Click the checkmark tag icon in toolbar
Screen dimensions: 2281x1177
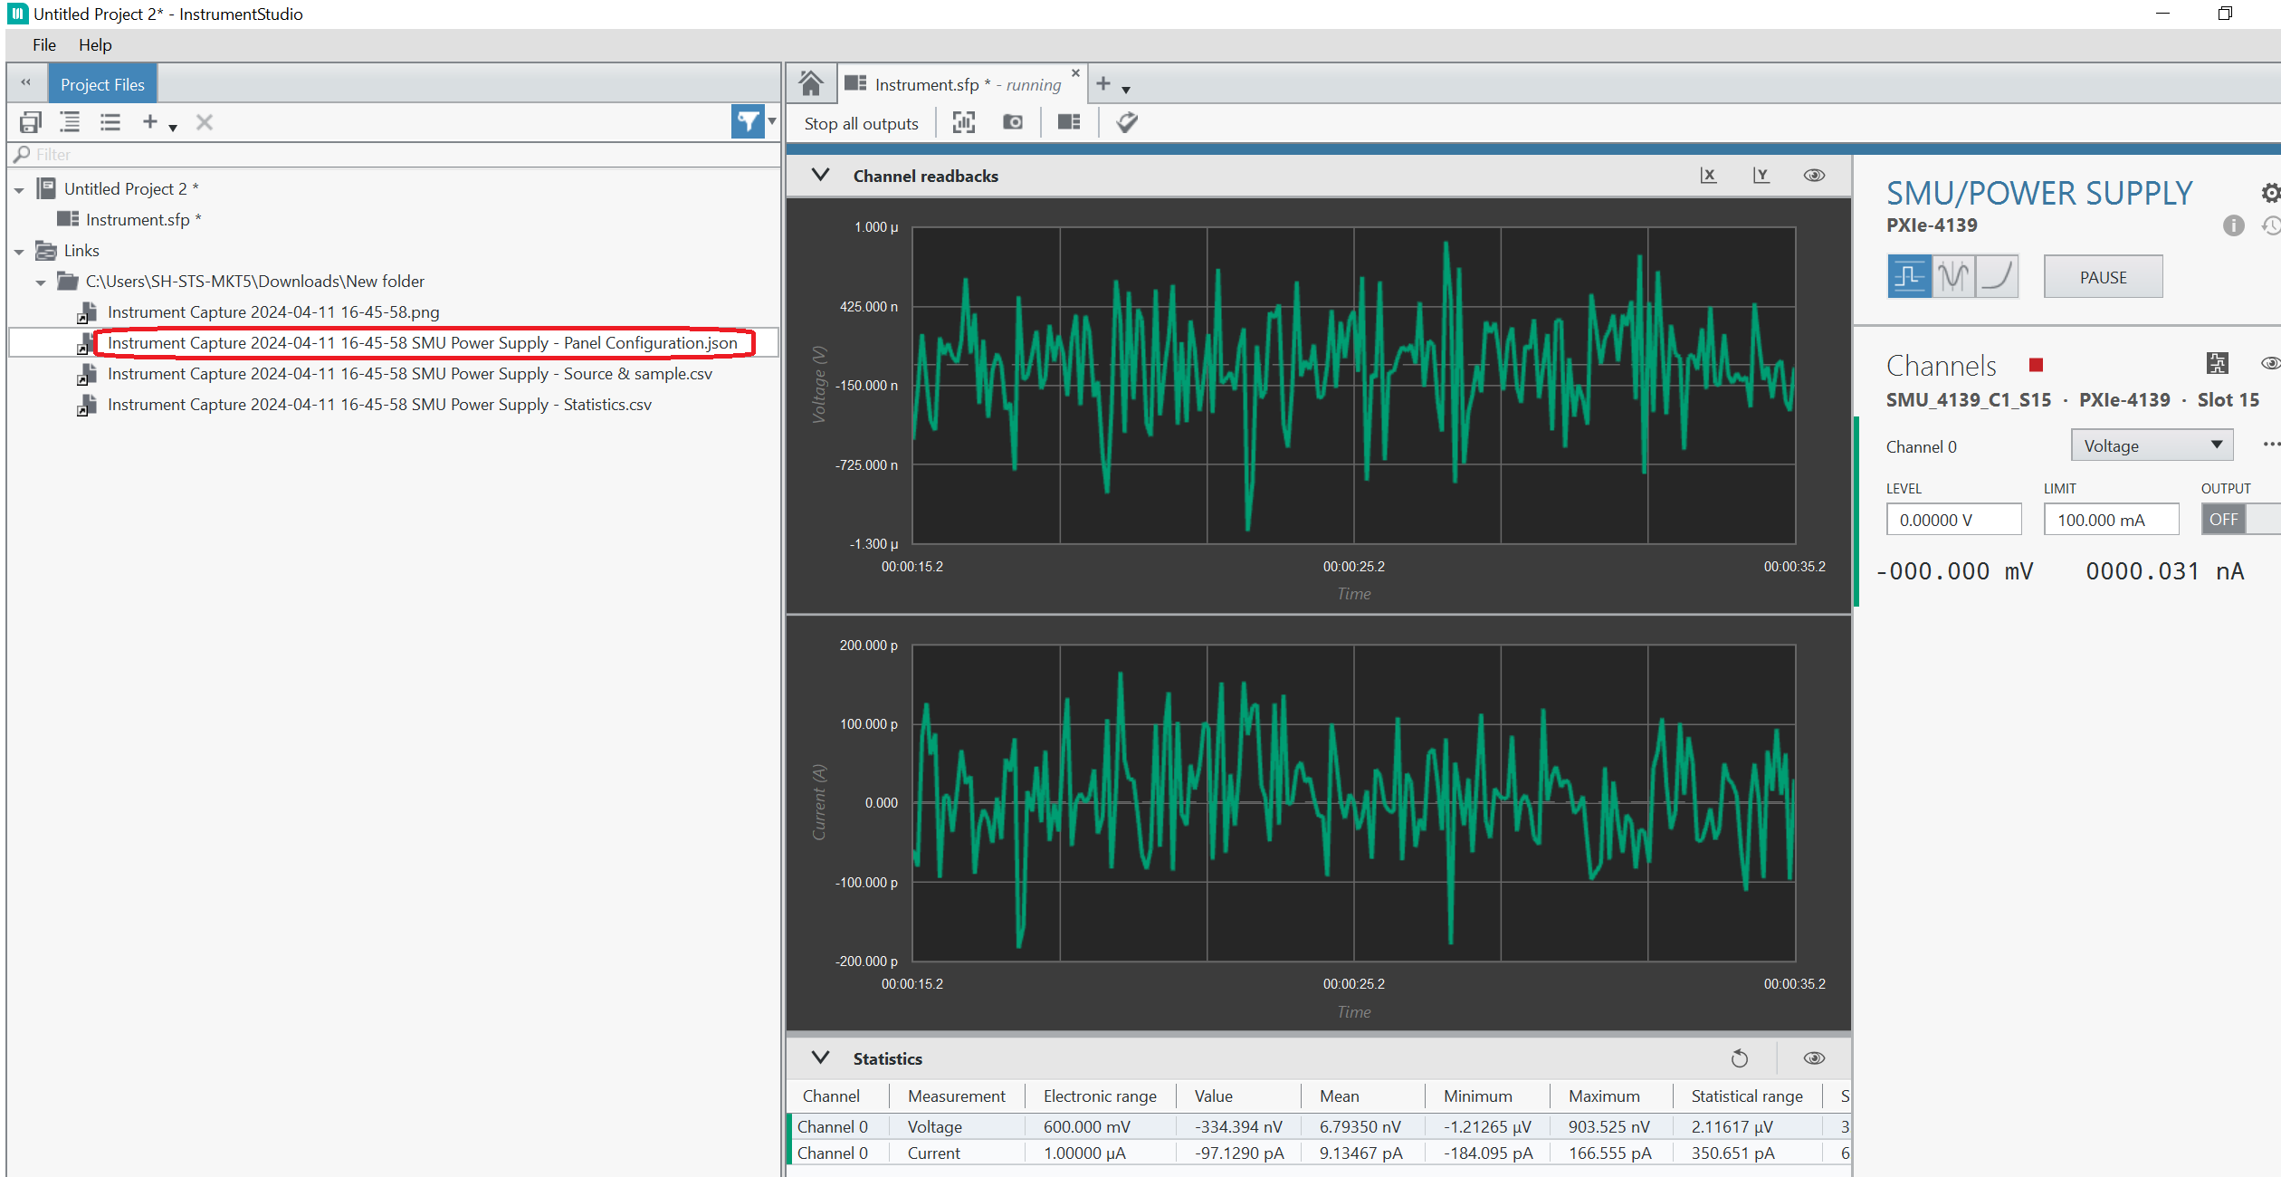[1127, 122]
